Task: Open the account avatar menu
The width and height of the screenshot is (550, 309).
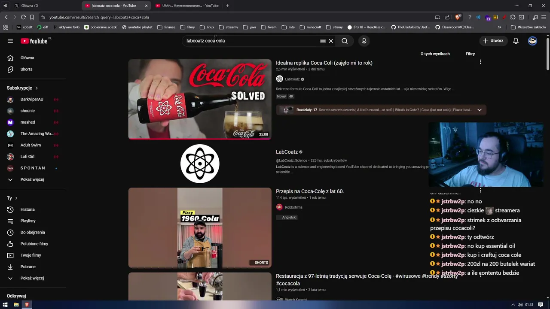Action: coord(532,41)
